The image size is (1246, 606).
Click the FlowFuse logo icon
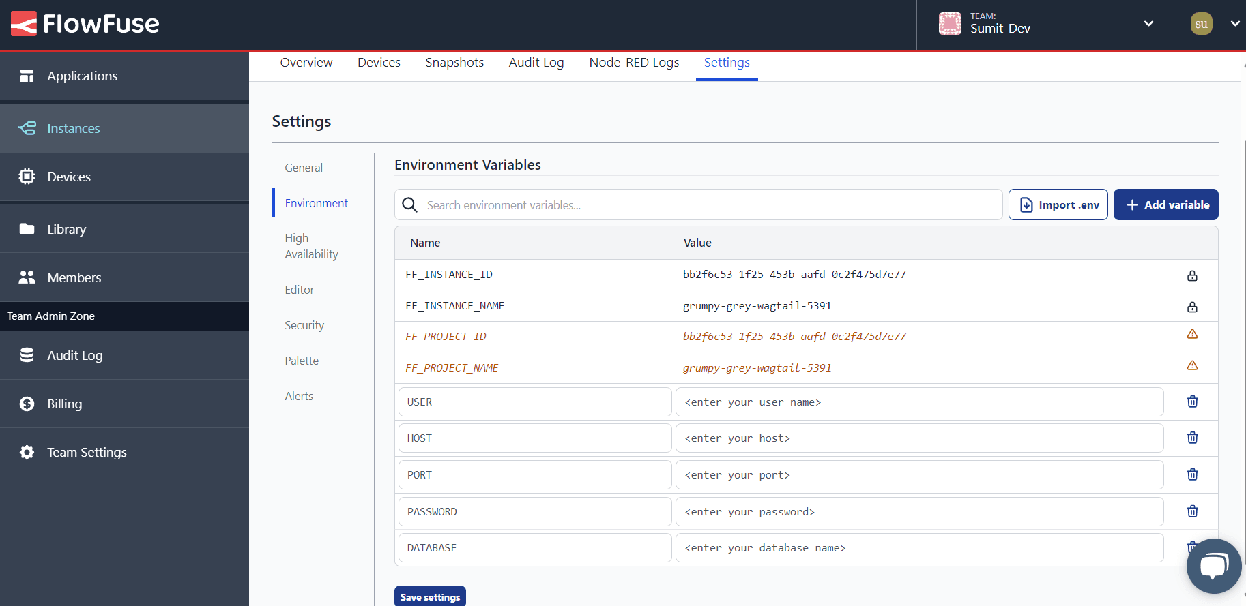tap(24, 24)
